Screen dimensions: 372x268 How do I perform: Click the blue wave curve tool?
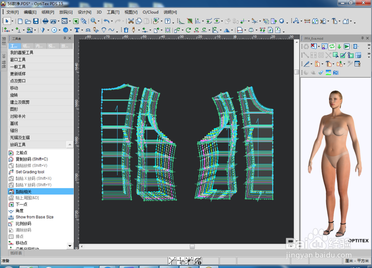point(111,30)
